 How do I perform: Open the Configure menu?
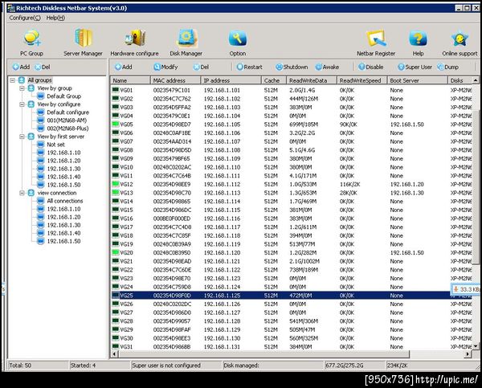pos(25,18)
